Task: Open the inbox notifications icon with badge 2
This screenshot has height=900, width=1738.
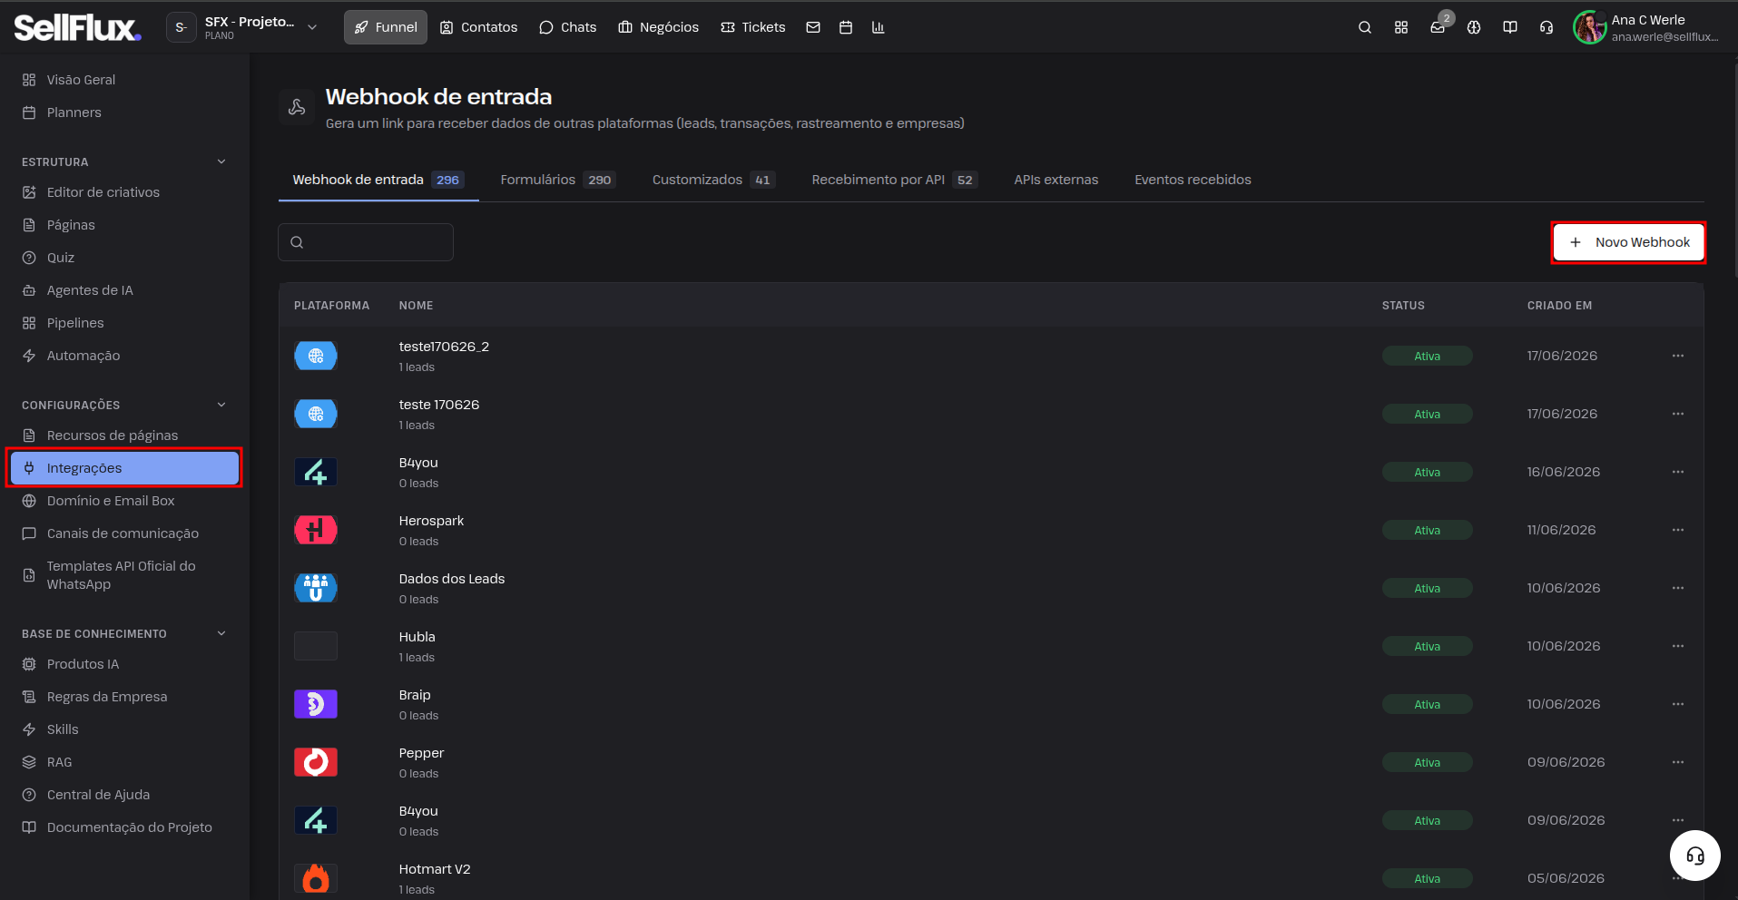Action: (x=1438, y=27)
